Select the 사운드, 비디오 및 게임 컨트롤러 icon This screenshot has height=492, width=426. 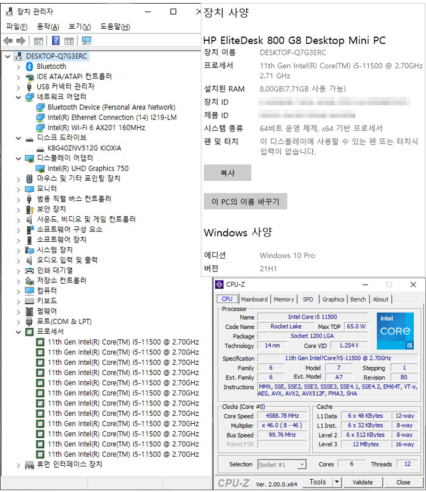[29, 219]
